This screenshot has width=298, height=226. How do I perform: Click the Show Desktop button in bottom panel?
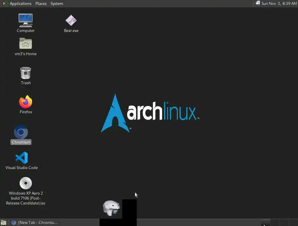[3, 223]
